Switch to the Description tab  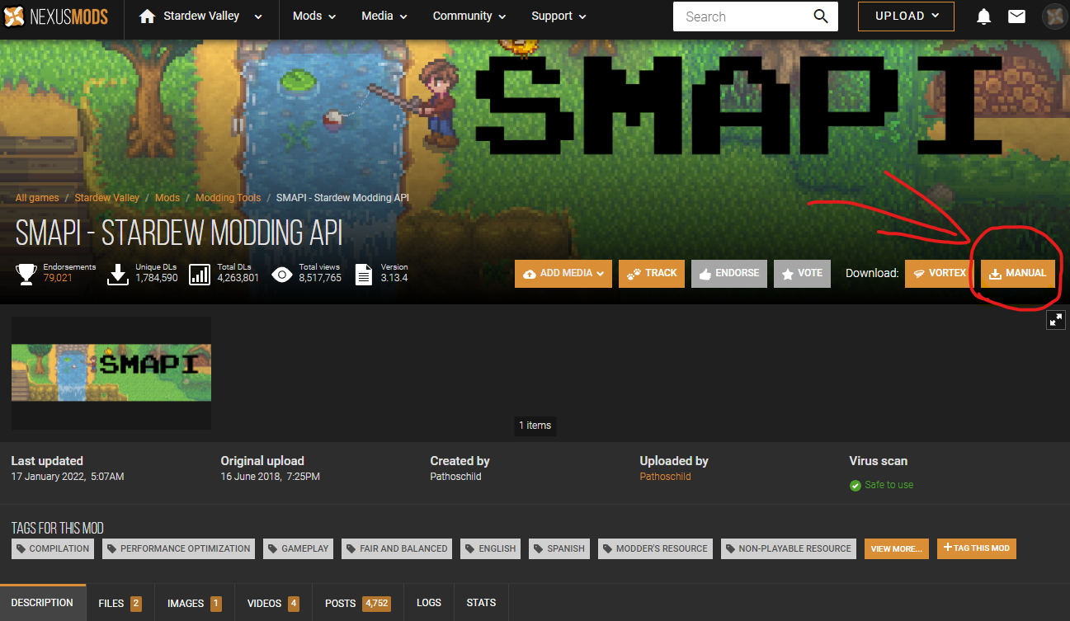pos(42,603)
